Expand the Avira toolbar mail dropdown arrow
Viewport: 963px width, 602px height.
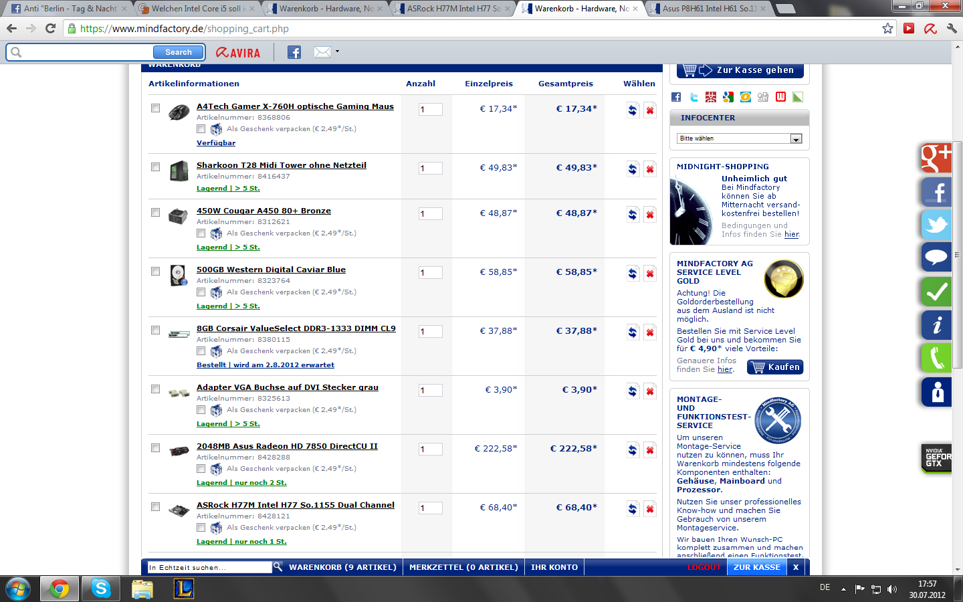pos(337,52)
